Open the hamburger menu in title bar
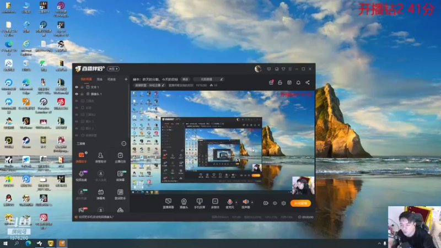 [290, 69]
